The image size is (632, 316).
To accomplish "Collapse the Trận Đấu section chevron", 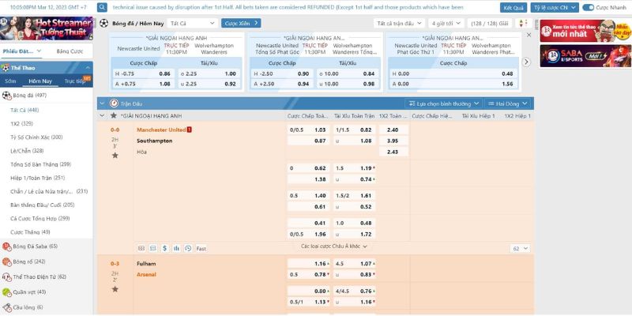I will tap(102, 103).
